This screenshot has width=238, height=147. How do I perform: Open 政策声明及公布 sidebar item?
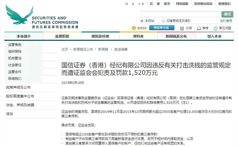(x=18, y=87)
